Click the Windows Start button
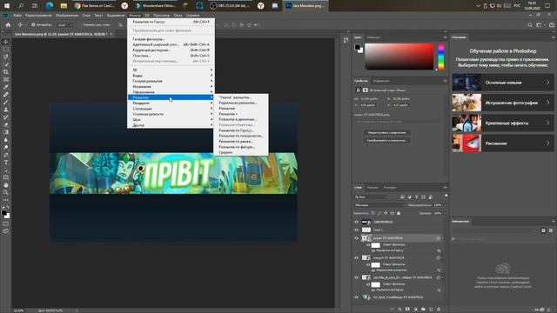 click(7, 6)
